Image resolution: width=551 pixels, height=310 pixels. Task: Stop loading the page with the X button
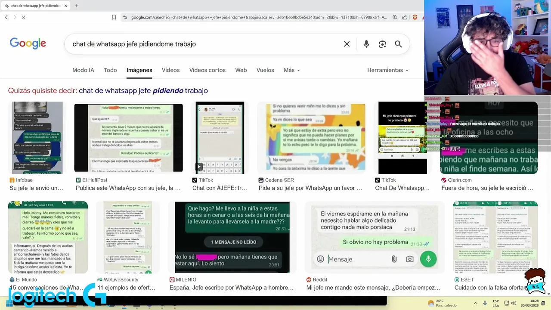23,17
